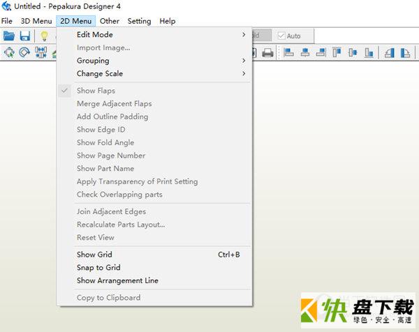Screen dimensions: 419x332
Task: Toggle Show Edge ID option
Action: 154,130
